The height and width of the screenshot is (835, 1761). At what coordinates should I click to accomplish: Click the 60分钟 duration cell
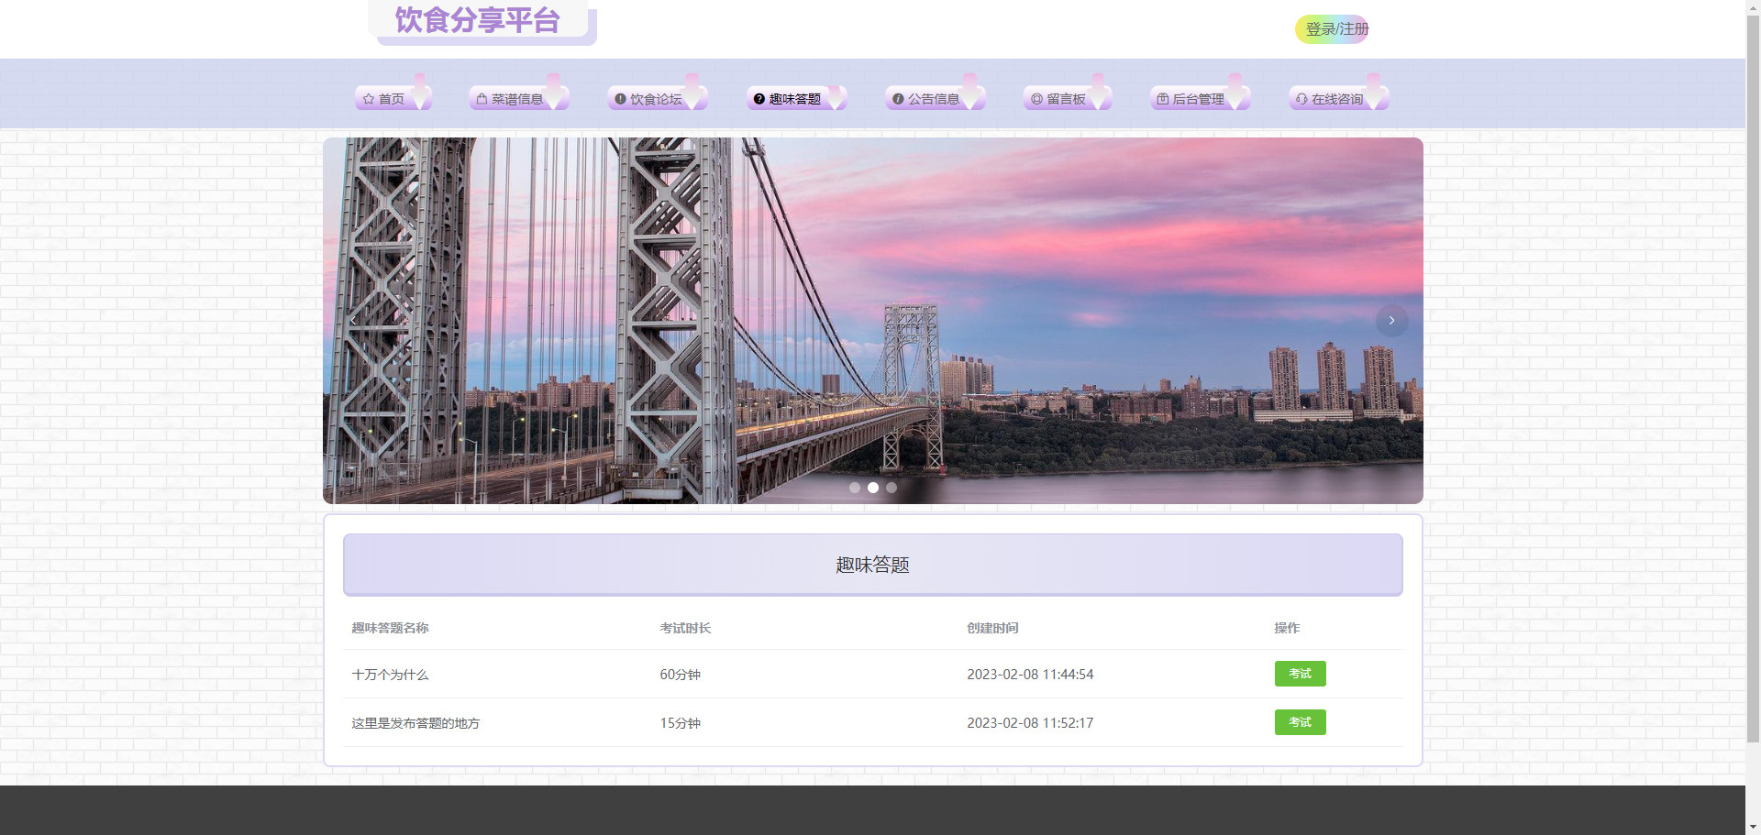point(680,675)
